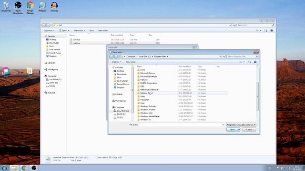This screenshot has width=305, height=171.
Task: Toggle preview pane in Open with dialog
Action: [250, 62]
